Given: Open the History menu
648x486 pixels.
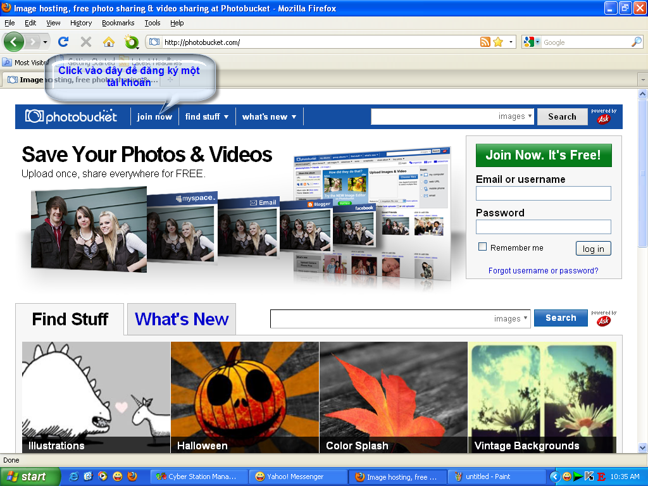Looking at the screenshot, I should [x=81, y=23].
